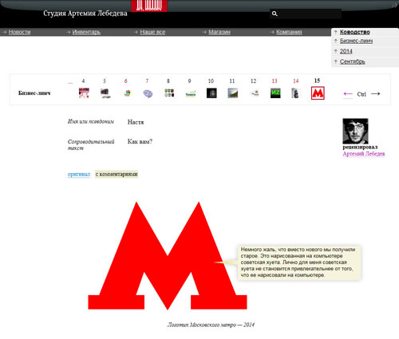Open the Артемий Лебедев reviewer link
The width and height of the screenshot is (399, 339).
pos(364,154)
